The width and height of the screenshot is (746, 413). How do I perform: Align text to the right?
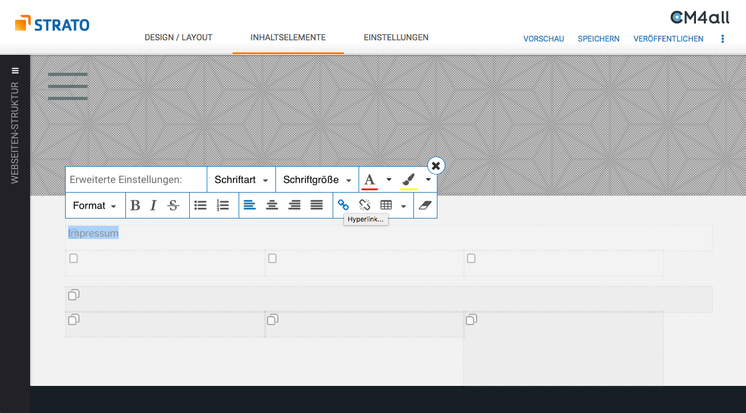(x=294, y=205)
